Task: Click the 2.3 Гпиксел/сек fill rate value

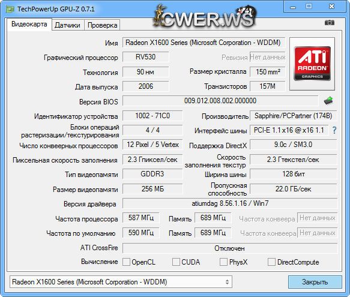Action: [x=152, y=160]
